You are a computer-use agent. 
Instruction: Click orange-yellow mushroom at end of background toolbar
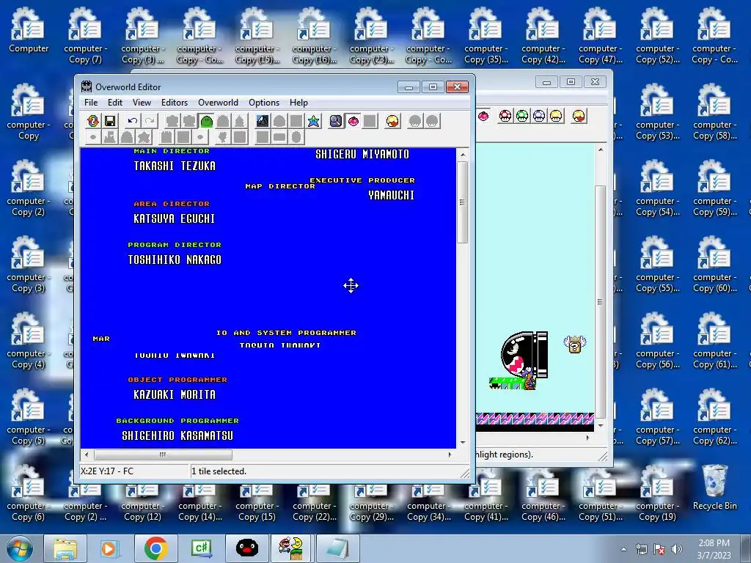click(579, 116)
